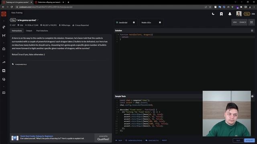Open browser extensions puzzle icon
257x144 pixels.
241,7
